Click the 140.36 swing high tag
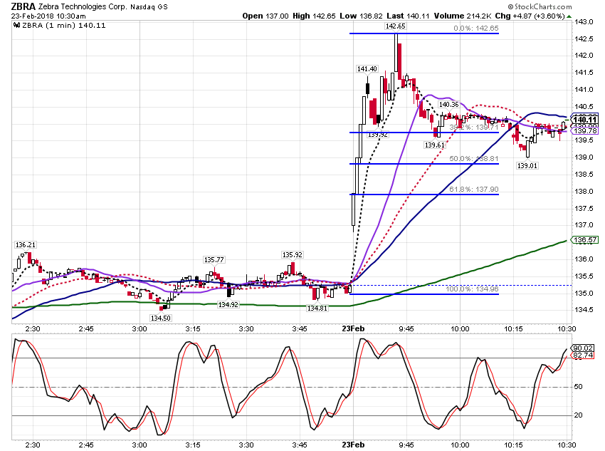 448,104
